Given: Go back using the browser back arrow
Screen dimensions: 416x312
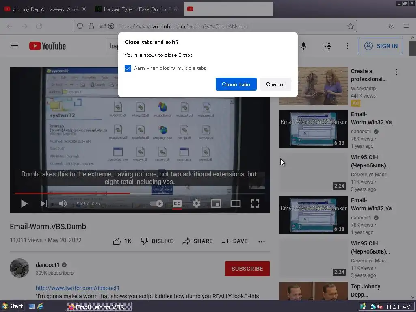Looking at the screenshot, I should (10, 26).
